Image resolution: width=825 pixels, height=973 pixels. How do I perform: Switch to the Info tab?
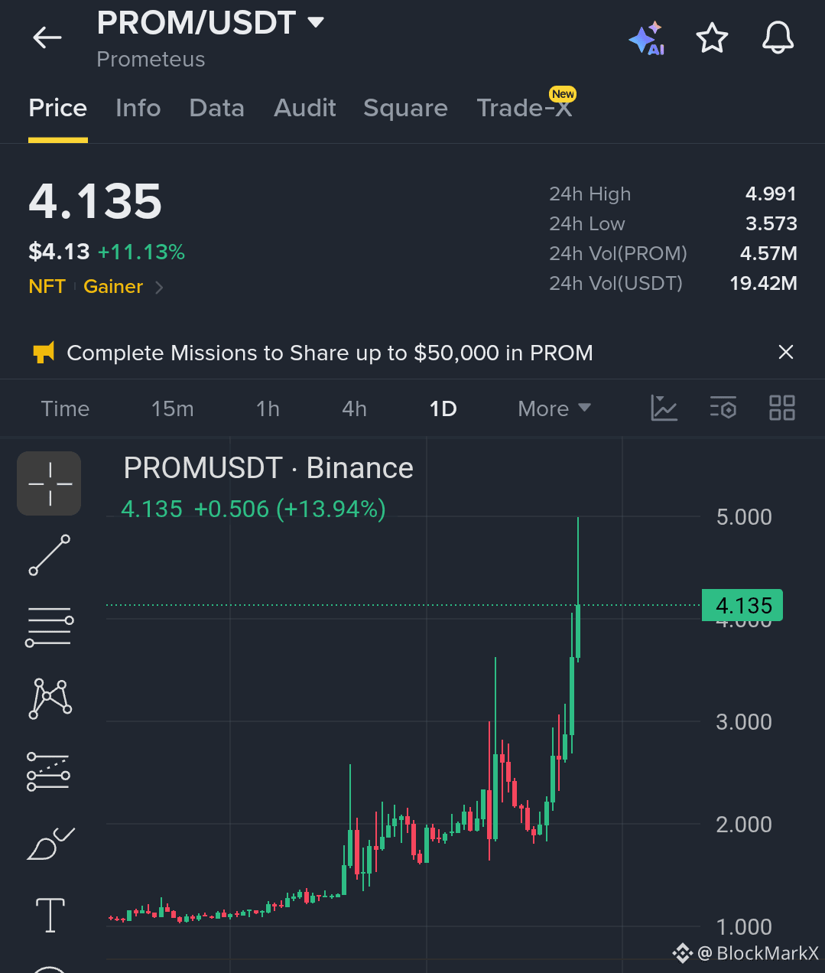[x=138, y=108]
